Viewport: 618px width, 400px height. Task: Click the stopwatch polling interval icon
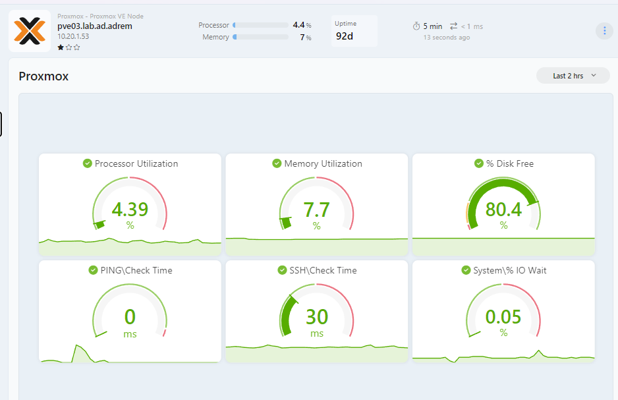click(x=416, y=26)
